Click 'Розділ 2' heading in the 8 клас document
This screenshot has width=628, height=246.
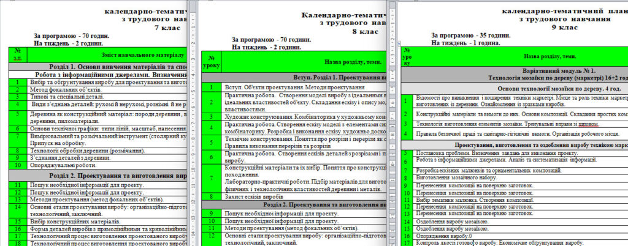coord(294,205)
